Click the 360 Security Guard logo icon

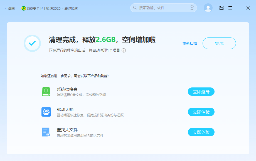23,8
